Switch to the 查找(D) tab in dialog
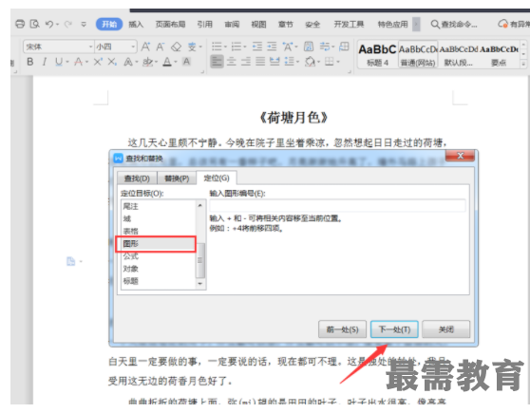Screen dimensions: 530x413 click(137, 178)
